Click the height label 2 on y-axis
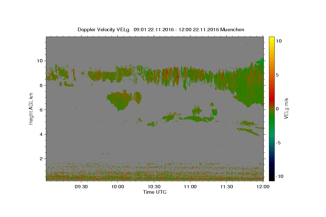 pyautogui.click(x=42, y=159)
